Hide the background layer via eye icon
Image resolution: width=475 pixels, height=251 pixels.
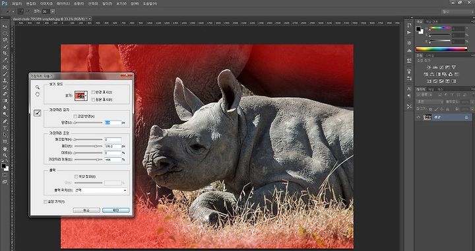(419, 118)
